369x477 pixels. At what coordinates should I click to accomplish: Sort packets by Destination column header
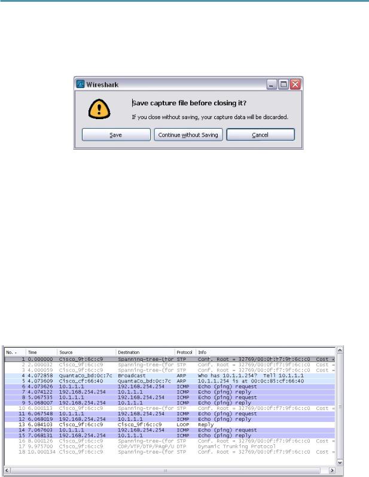click(145, 353)
